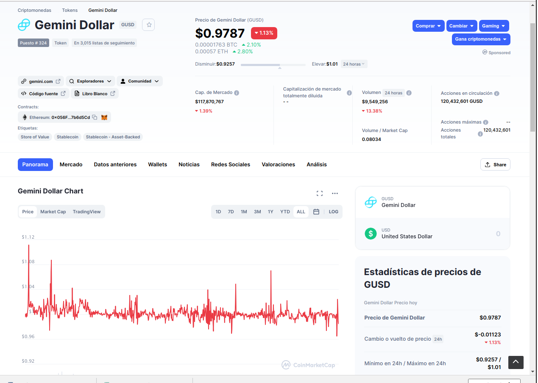Show info about Acciones en circulación
This screenshot has width=538, height=383.
pyautogui.click(x=496, y=94)
